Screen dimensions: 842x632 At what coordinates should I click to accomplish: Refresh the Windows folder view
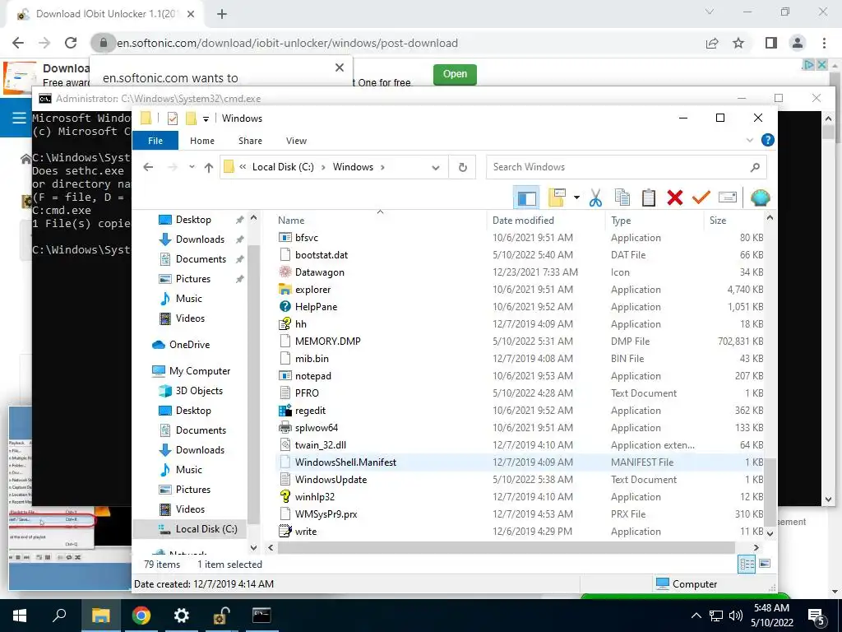[x=462, y=168]
